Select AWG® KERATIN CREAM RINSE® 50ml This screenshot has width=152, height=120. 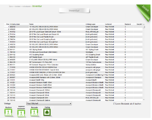43,67
